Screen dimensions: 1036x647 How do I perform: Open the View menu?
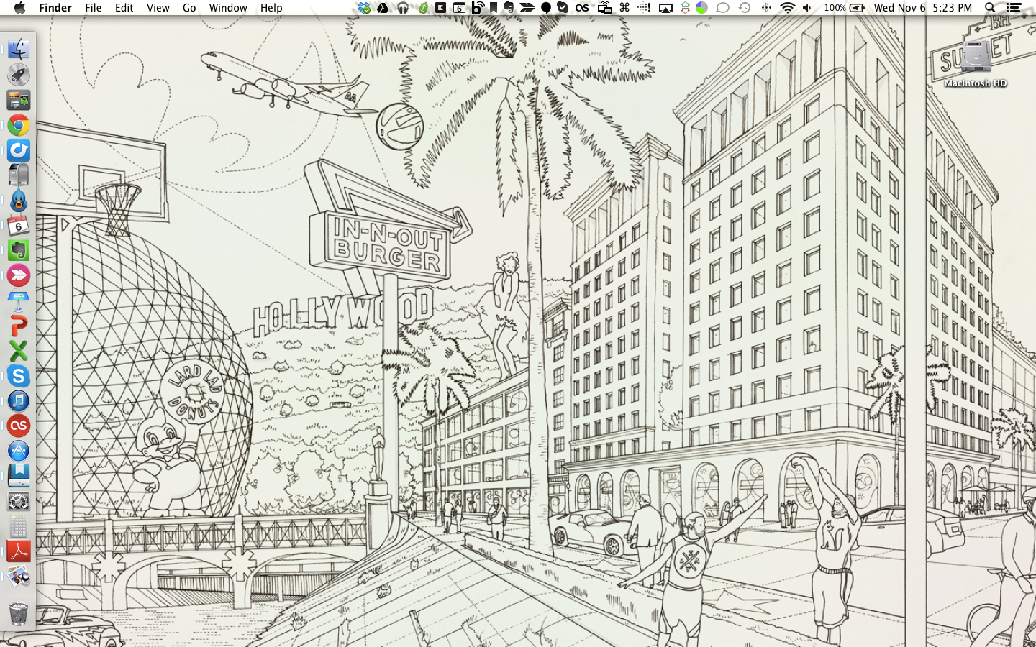pos(158,8)
